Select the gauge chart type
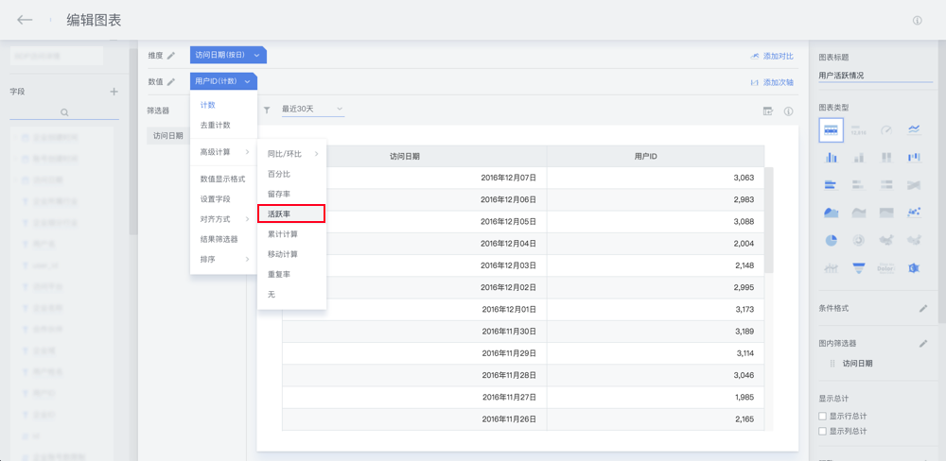Image resolution: width=946 pixels, height=461 pixels. [x=885, y=129]
